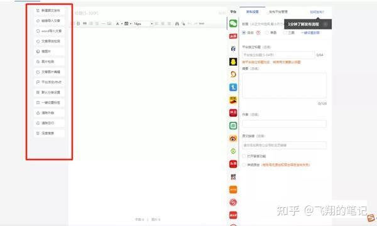Apply the font color 'A' tool
This screenshot has height=226, width=377.
tap(117, 23)
